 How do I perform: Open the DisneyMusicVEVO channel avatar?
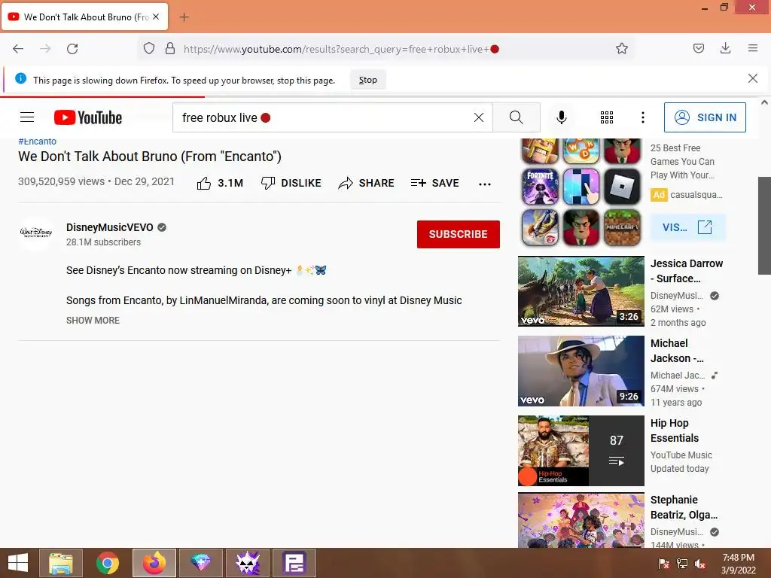[36, 233]
